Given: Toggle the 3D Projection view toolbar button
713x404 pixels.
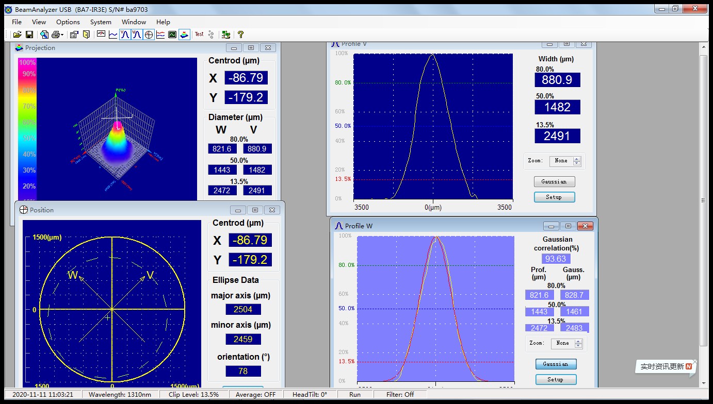Looking at the screenshot, I should (184, 35).
